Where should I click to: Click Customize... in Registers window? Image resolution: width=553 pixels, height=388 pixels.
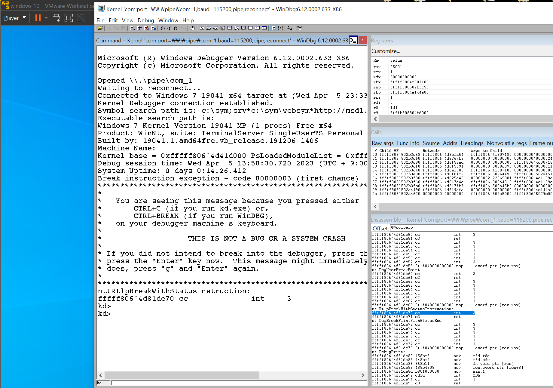tap(386, 51)
